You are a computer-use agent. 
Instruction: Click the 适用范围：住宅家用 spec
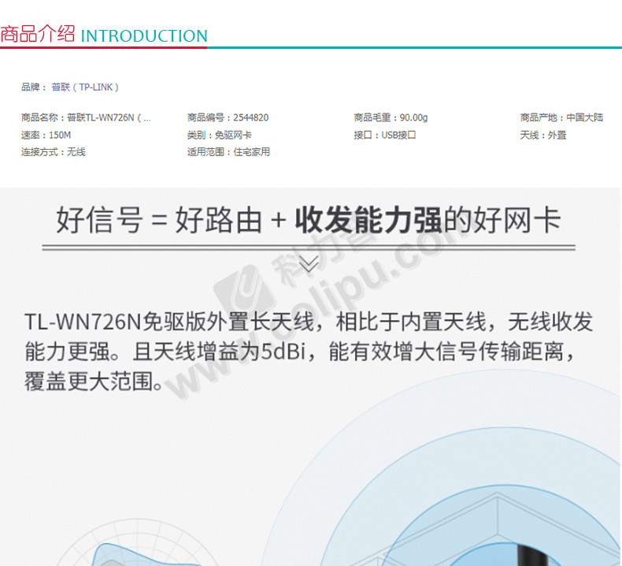(228, 151)
